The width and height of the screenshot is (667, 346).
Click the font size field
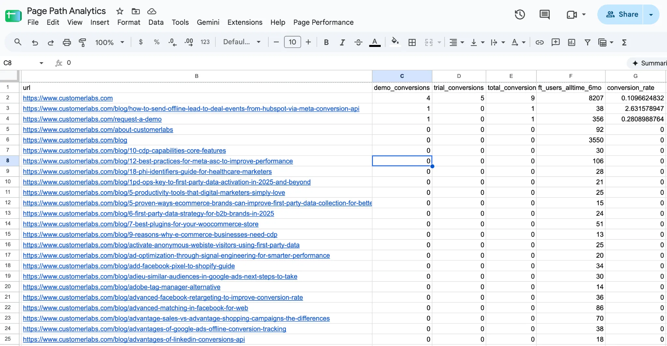(x=292, y=42)
